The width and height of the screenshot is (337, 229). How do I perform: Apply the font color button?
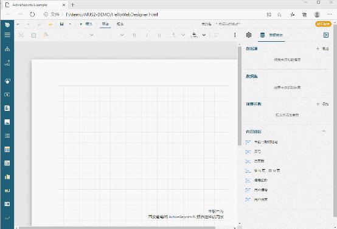coord(173,35)
